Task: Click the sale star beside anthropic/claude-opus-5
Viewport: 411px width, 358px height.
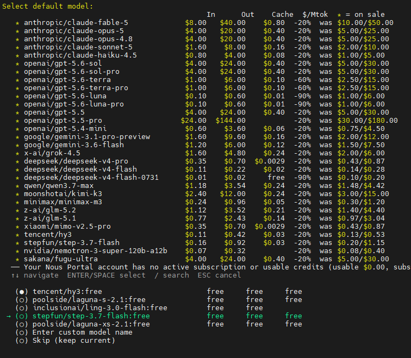Action: pos(17,31)
